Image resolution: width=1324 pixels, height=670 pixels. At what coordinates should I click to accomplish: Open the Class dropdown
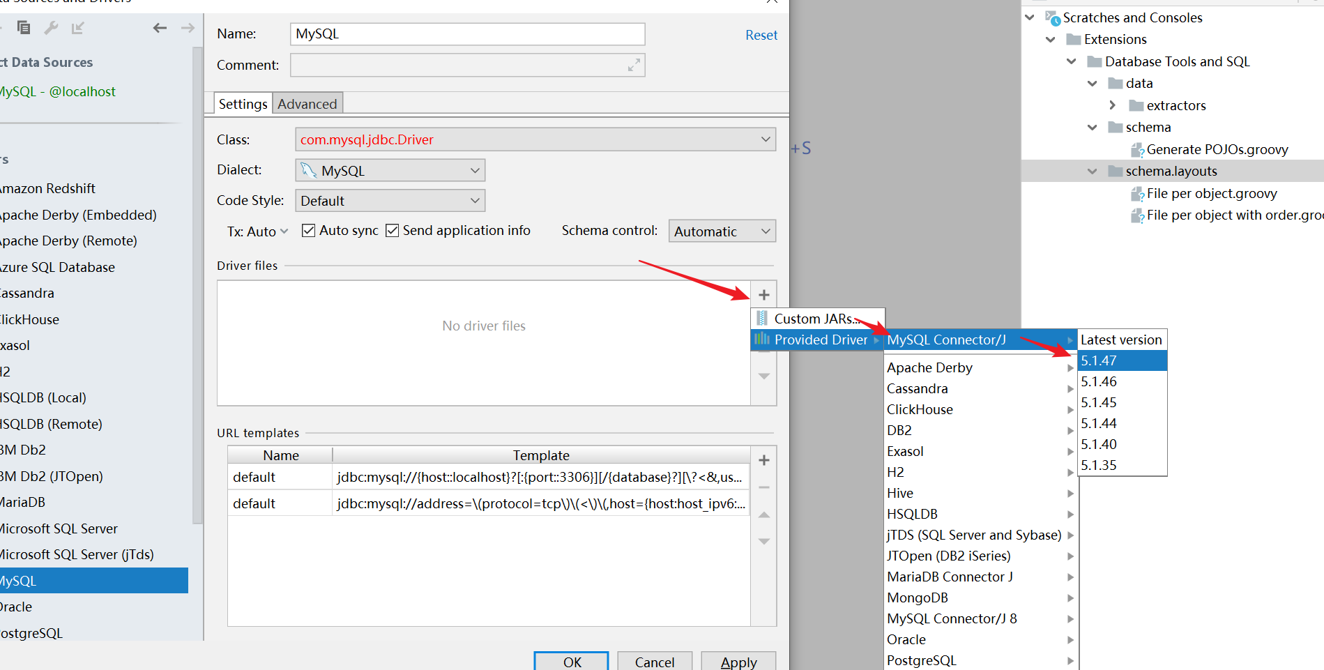(535, 139)
